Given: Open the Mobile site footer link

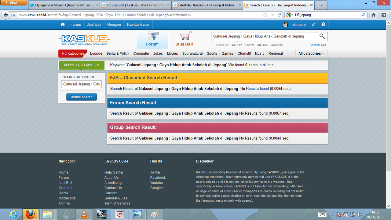Looking at the screenshot, I should [67, 198].
